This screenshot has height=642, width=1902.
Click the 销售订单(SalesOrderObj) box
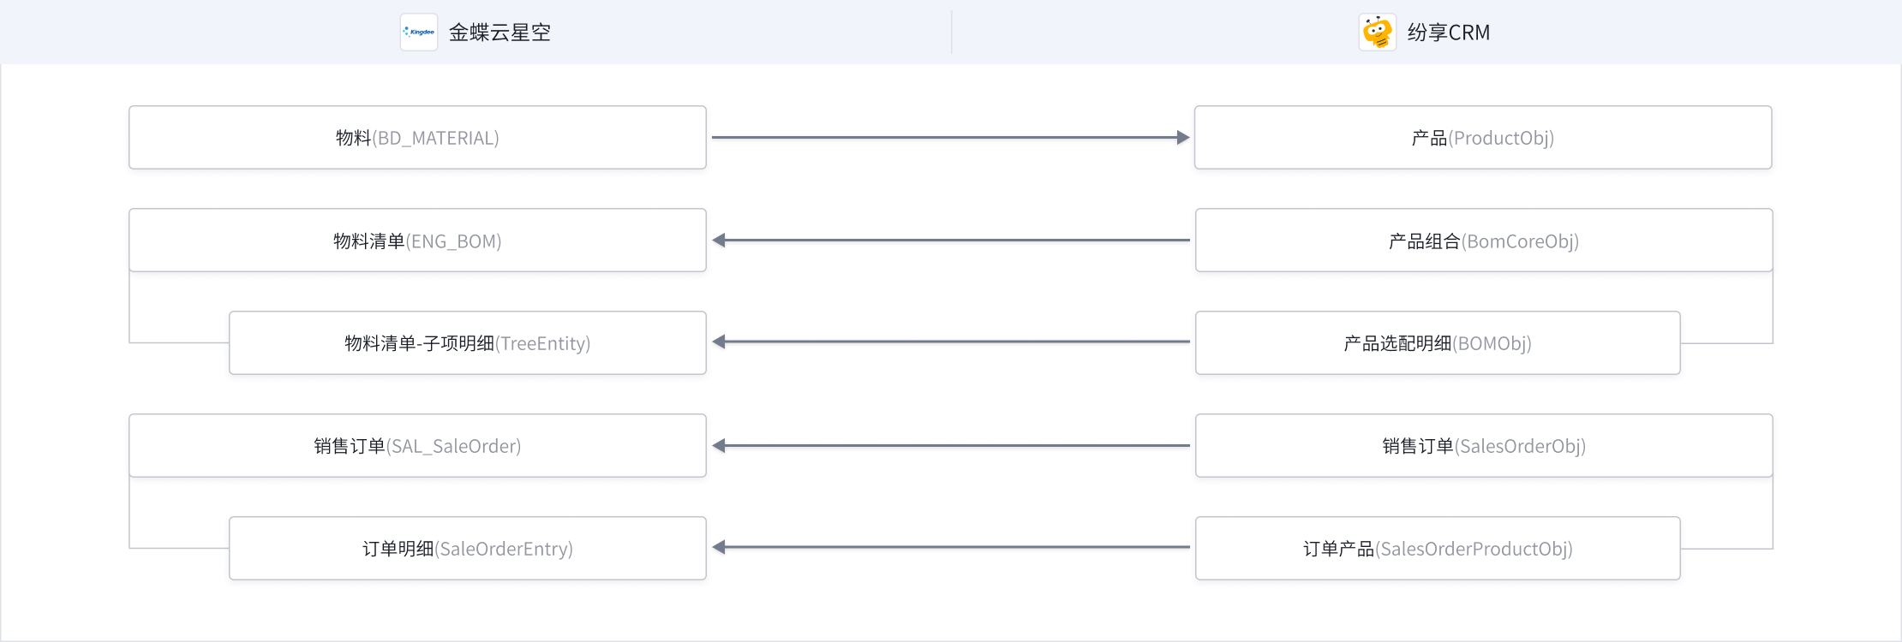[x=1483, y=446]
